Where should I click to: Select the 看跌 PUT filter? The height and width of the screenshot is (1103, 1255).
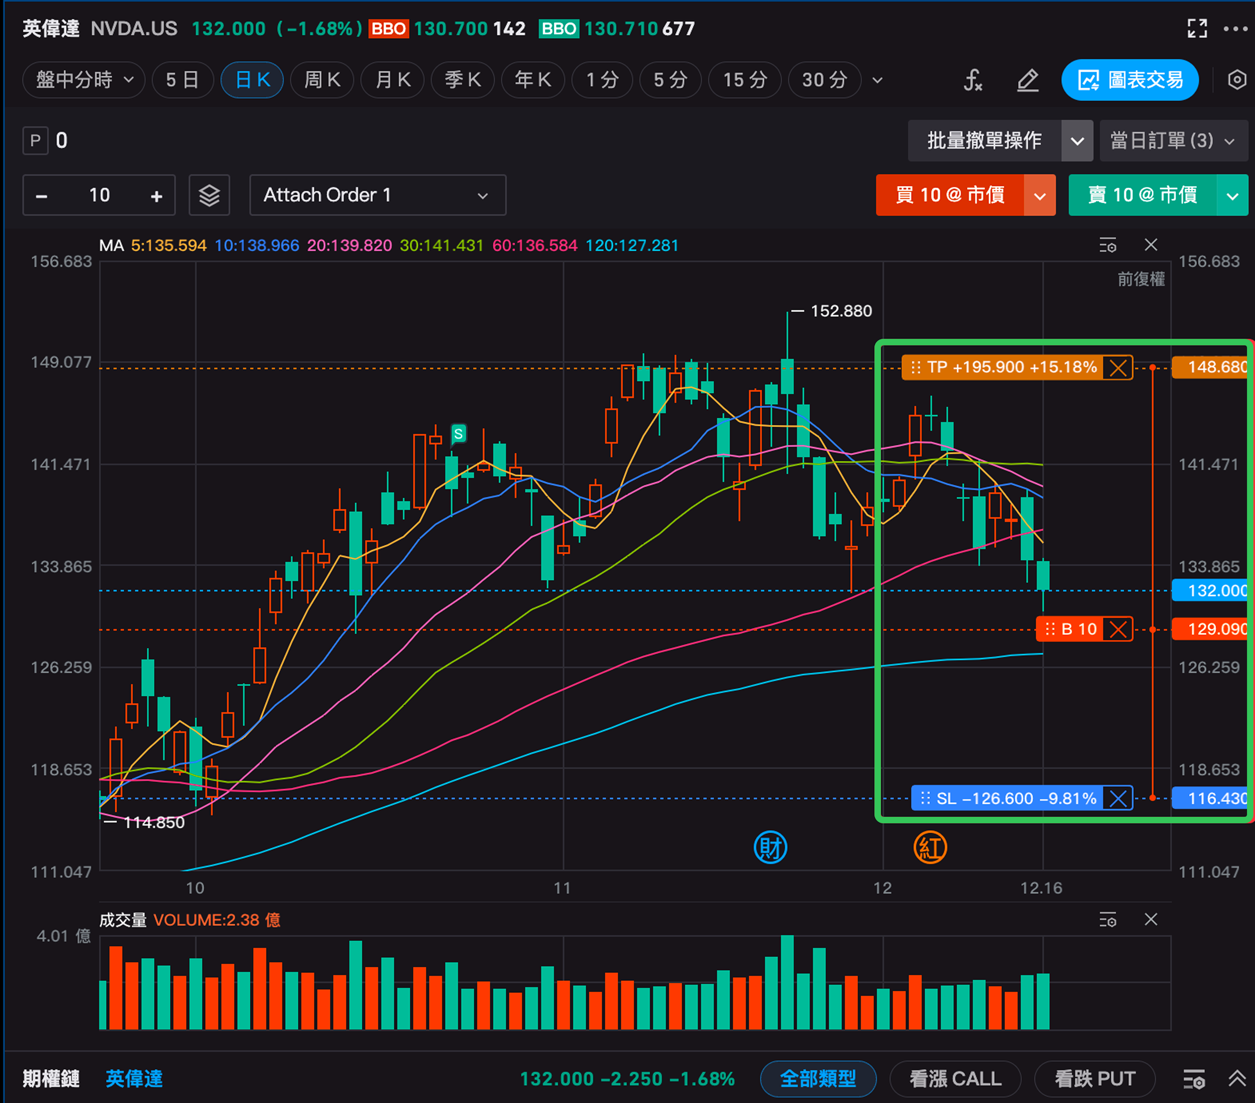(x=1095, y=1079)
